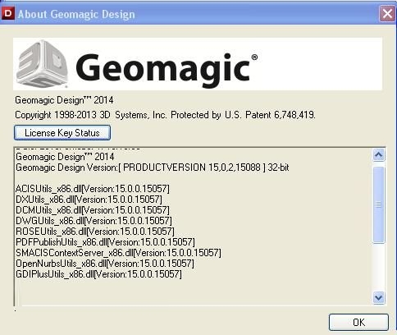Select the SMACISContextServer_x86.dll version line

118,253
